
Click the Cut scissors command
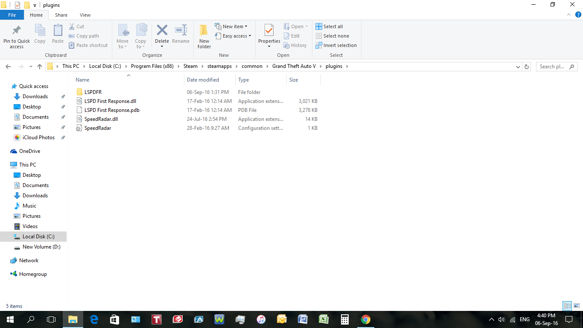click(76, 26)
